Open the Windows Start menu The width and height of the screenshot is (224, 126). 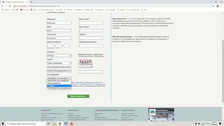click(3, 124)
